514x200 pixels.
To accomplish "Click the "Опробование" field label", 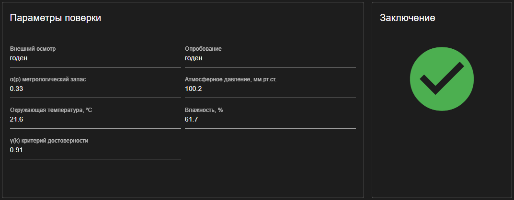I will point(203,49).
